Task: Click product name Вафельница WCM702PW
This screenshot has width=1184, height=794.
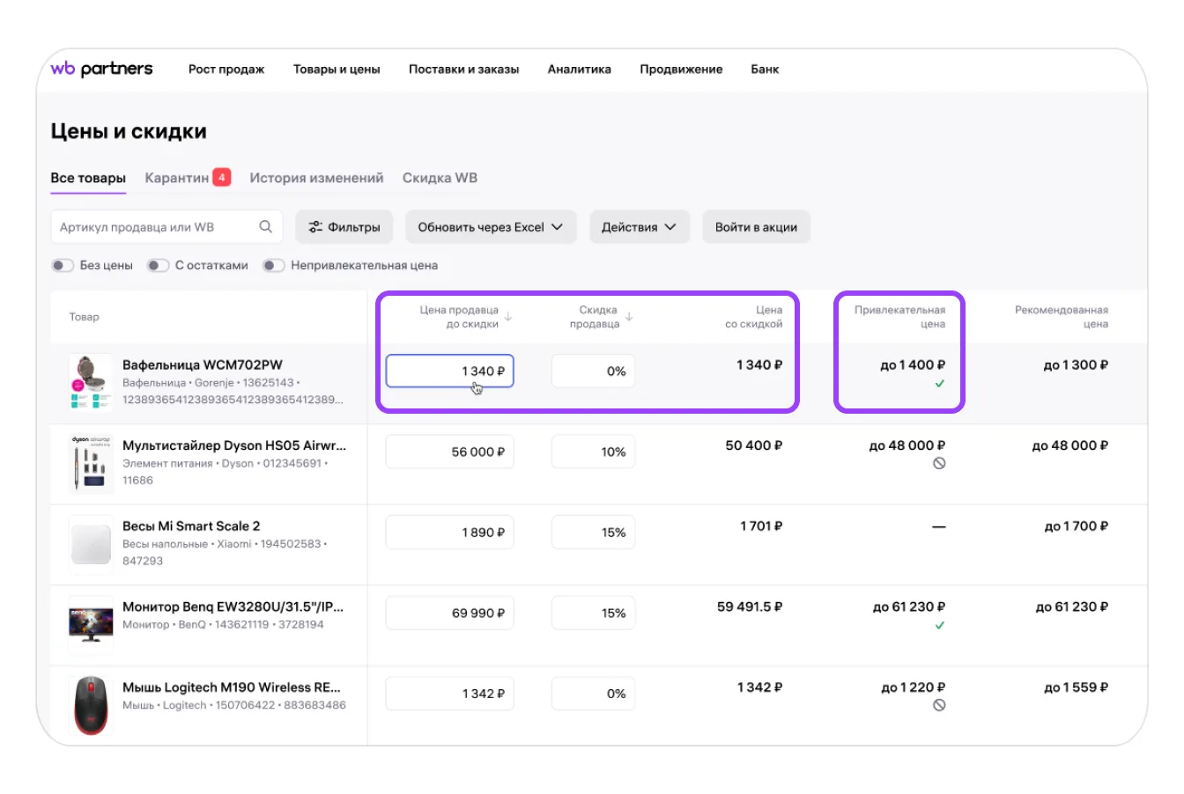Action: 203,364
